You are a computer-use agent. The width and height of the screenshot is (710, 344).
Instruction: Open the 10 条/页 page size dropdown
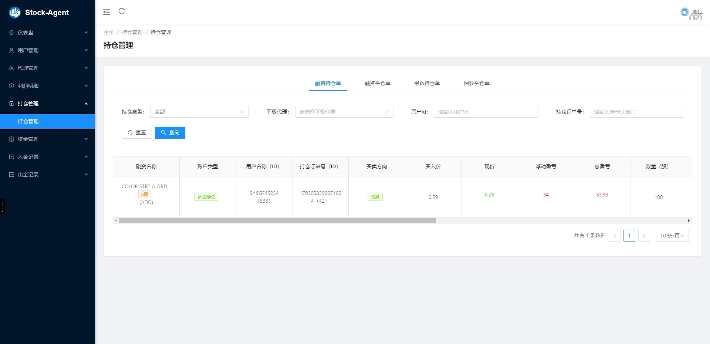(x=672, y=236)
